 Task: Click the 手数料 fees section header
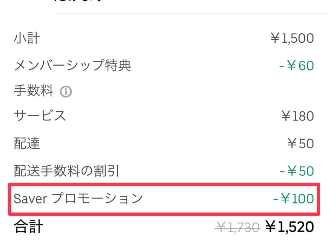click(33, 91)
